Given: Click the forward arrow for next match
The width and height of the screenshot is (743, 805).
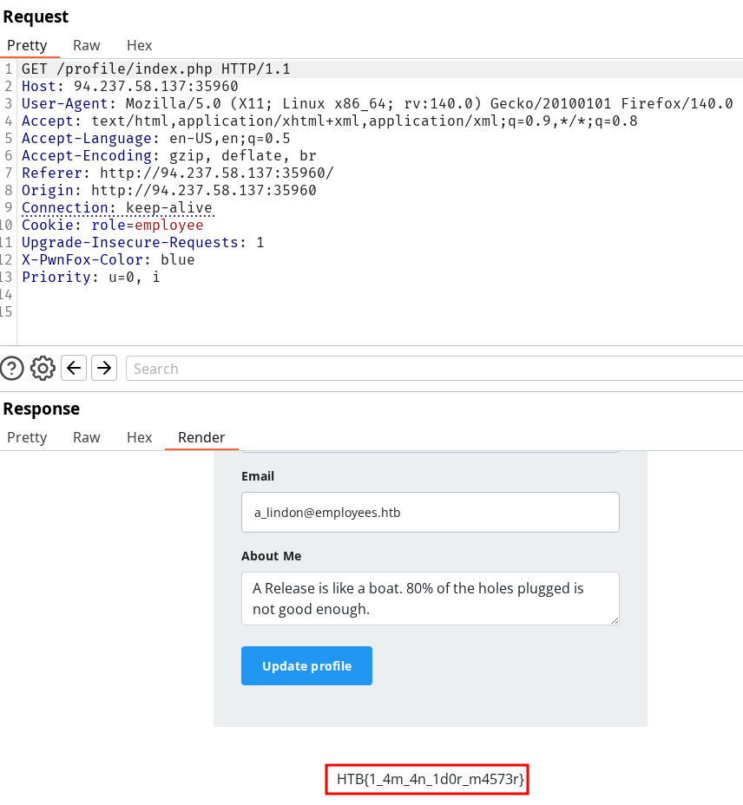Looking at the screenshot, I should (x=104, y=369).
